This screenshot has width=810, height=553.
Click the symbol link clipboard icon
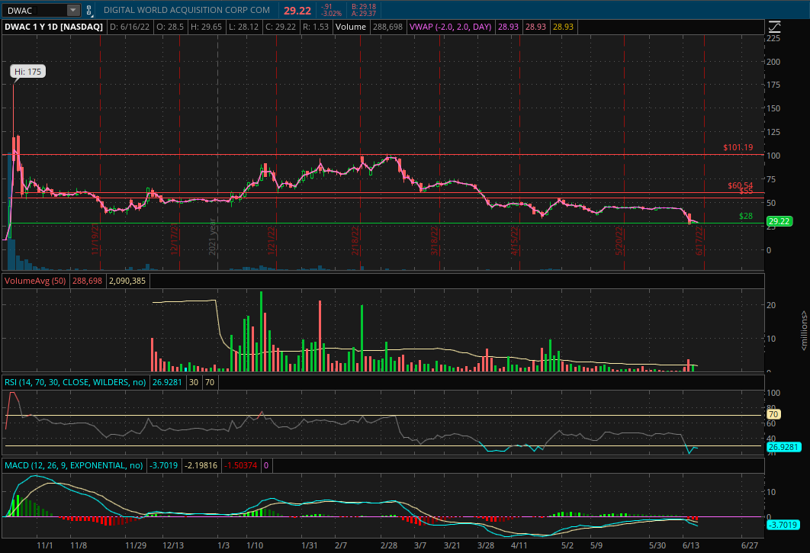point(88,10)
